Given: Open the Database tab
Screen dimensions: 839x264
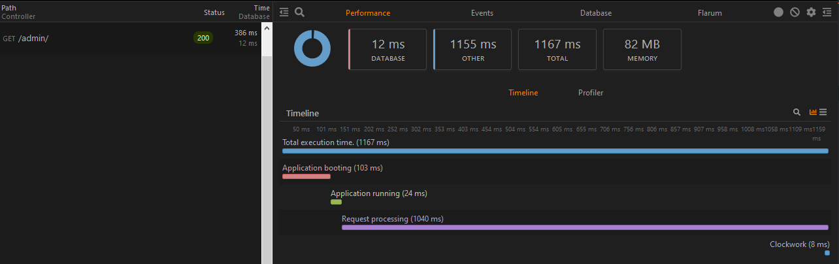Looking at the screenshot, I should click(596, 13).
